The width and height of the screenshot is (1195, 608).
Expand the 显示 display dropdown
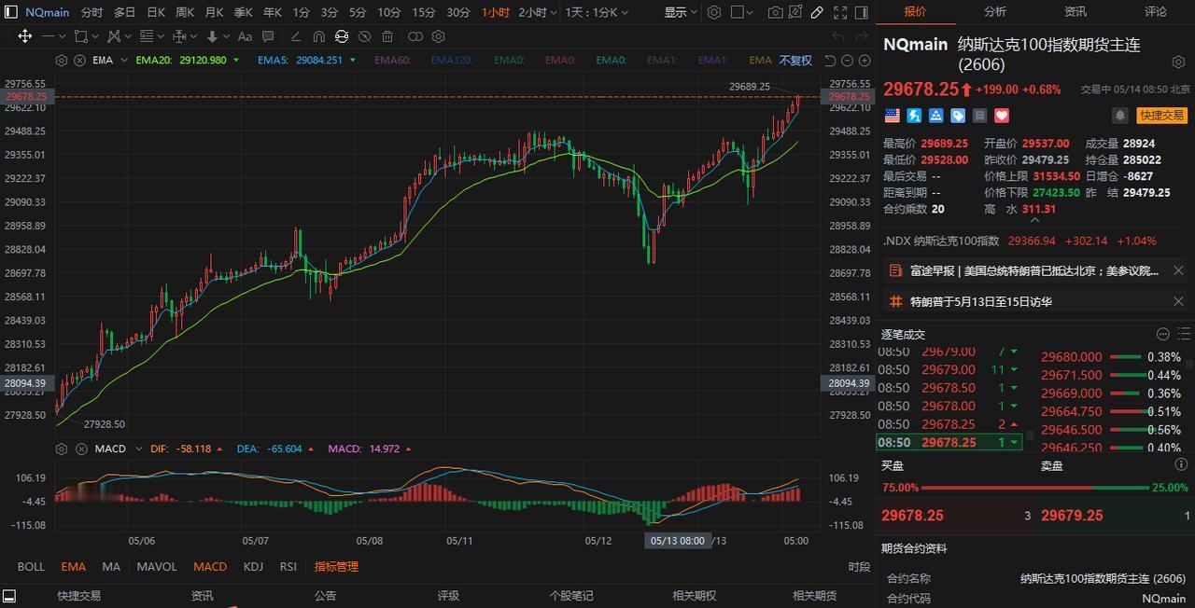(682, 12)
